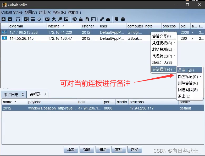Click the cube about icon in toolbar
Screen dimensions: 205x156
123,19
